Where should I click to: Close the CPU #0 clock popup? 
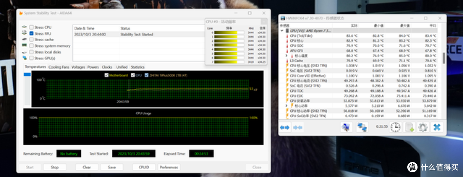pyautogui.click(x=263, y=21)
